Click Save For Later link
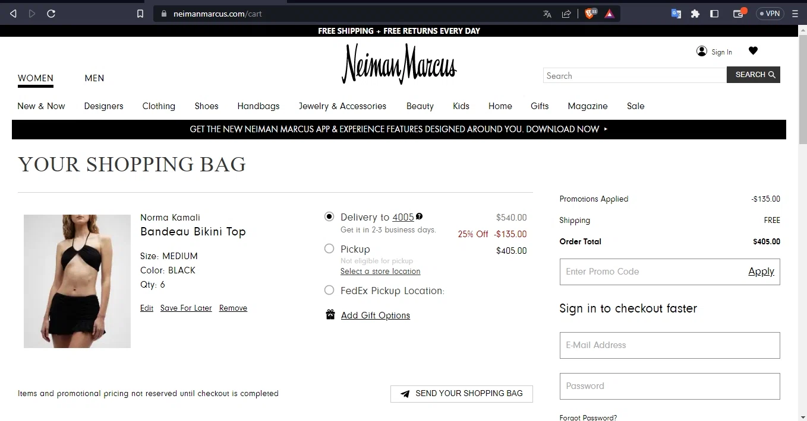 186,308
